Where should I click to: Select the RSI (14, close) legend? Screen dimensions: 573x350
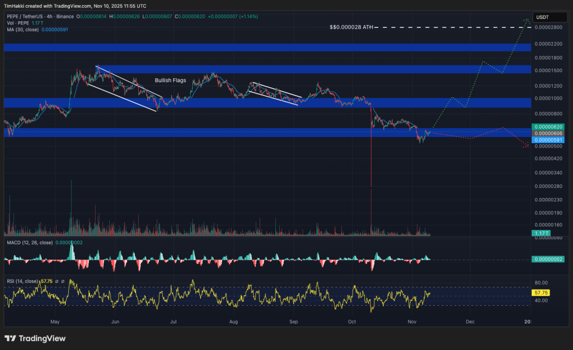[24, 281]
